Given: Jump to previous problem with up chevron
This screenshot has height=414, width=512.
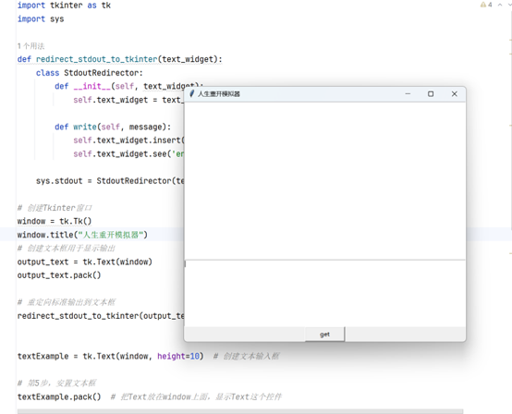Looking at the screenshot, I should click(x=500, y=5).
